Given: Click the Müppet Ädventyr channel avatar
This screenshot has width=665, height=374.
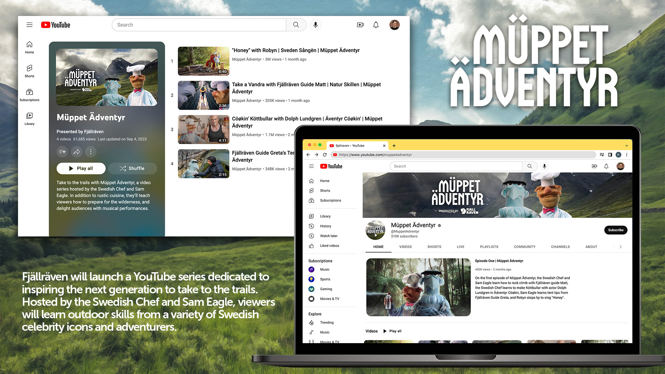Looking at the screenshot, I should pos(375,230).
